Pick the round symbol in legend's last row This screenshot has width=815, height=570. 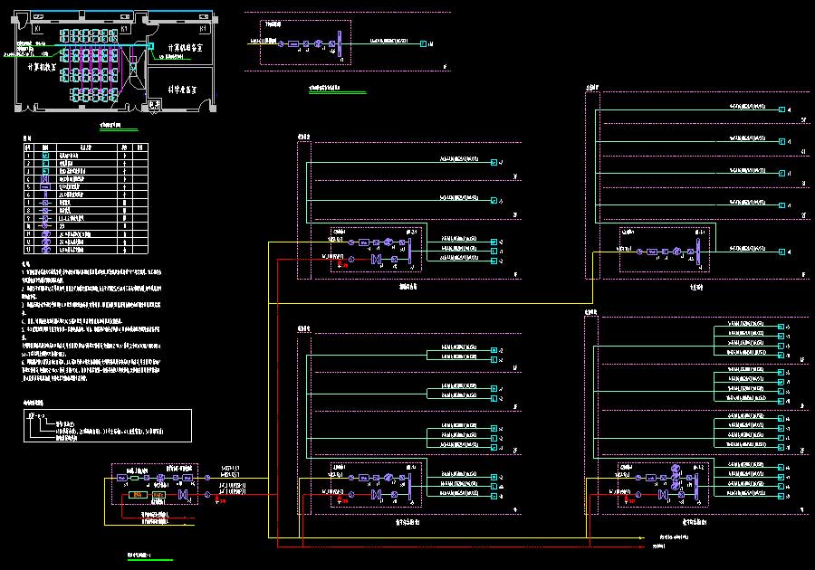(46, 250)
